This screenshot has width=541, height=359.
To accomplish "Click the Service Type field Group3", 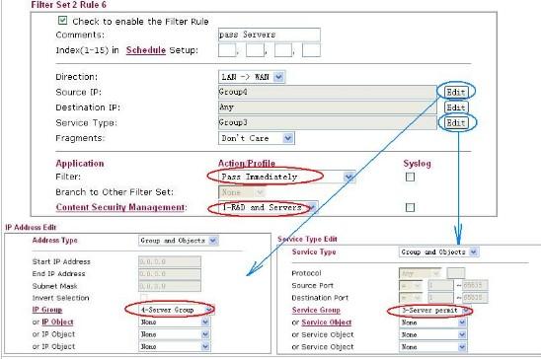I will pyautogui.click(x=327, y=122).
